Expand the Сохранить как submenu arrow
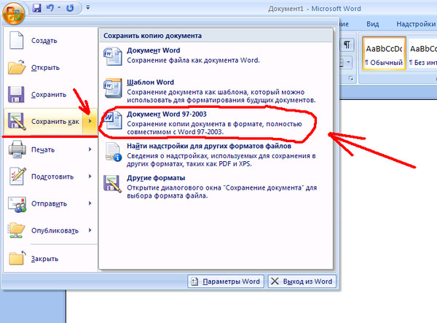 point(90,121)
